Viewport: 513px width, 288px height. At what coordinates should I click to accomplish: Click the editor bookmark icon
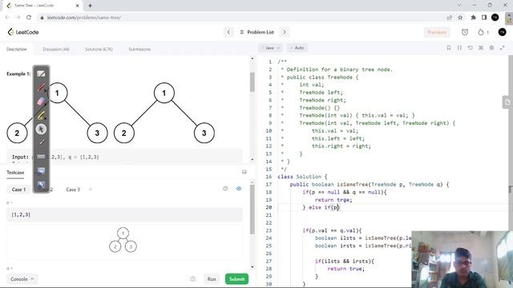[x=449, y=48]
